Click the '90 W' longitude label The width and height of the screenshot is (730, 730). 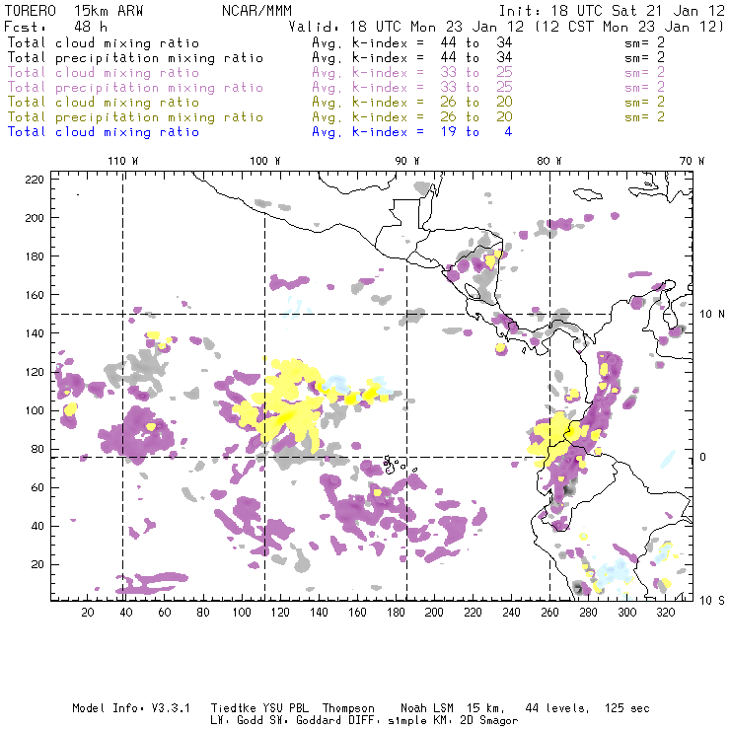click(406, 161)
